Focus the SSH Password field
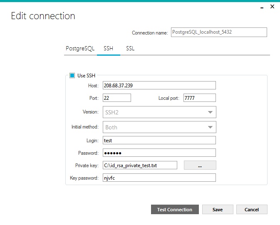Screen dimensions: 280x225 coord(159,153)
